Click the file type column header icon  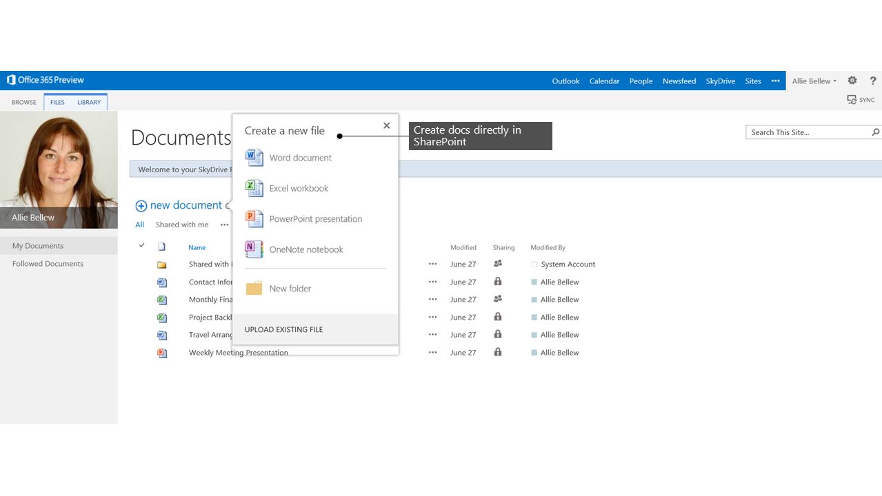[162, 247]
